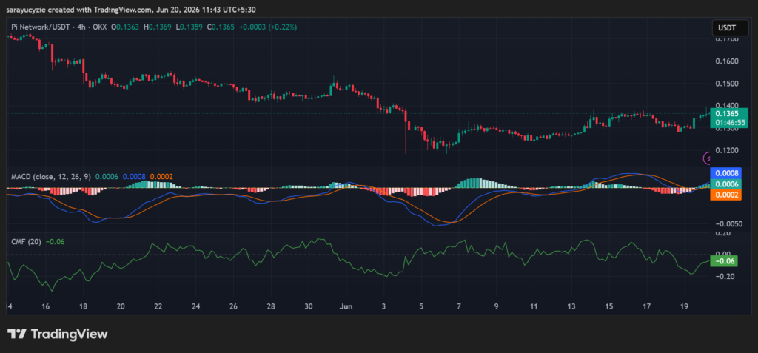Screen dimensions: 758x353
Task: Select the close price value C0.1365
Action: (222, 27)
